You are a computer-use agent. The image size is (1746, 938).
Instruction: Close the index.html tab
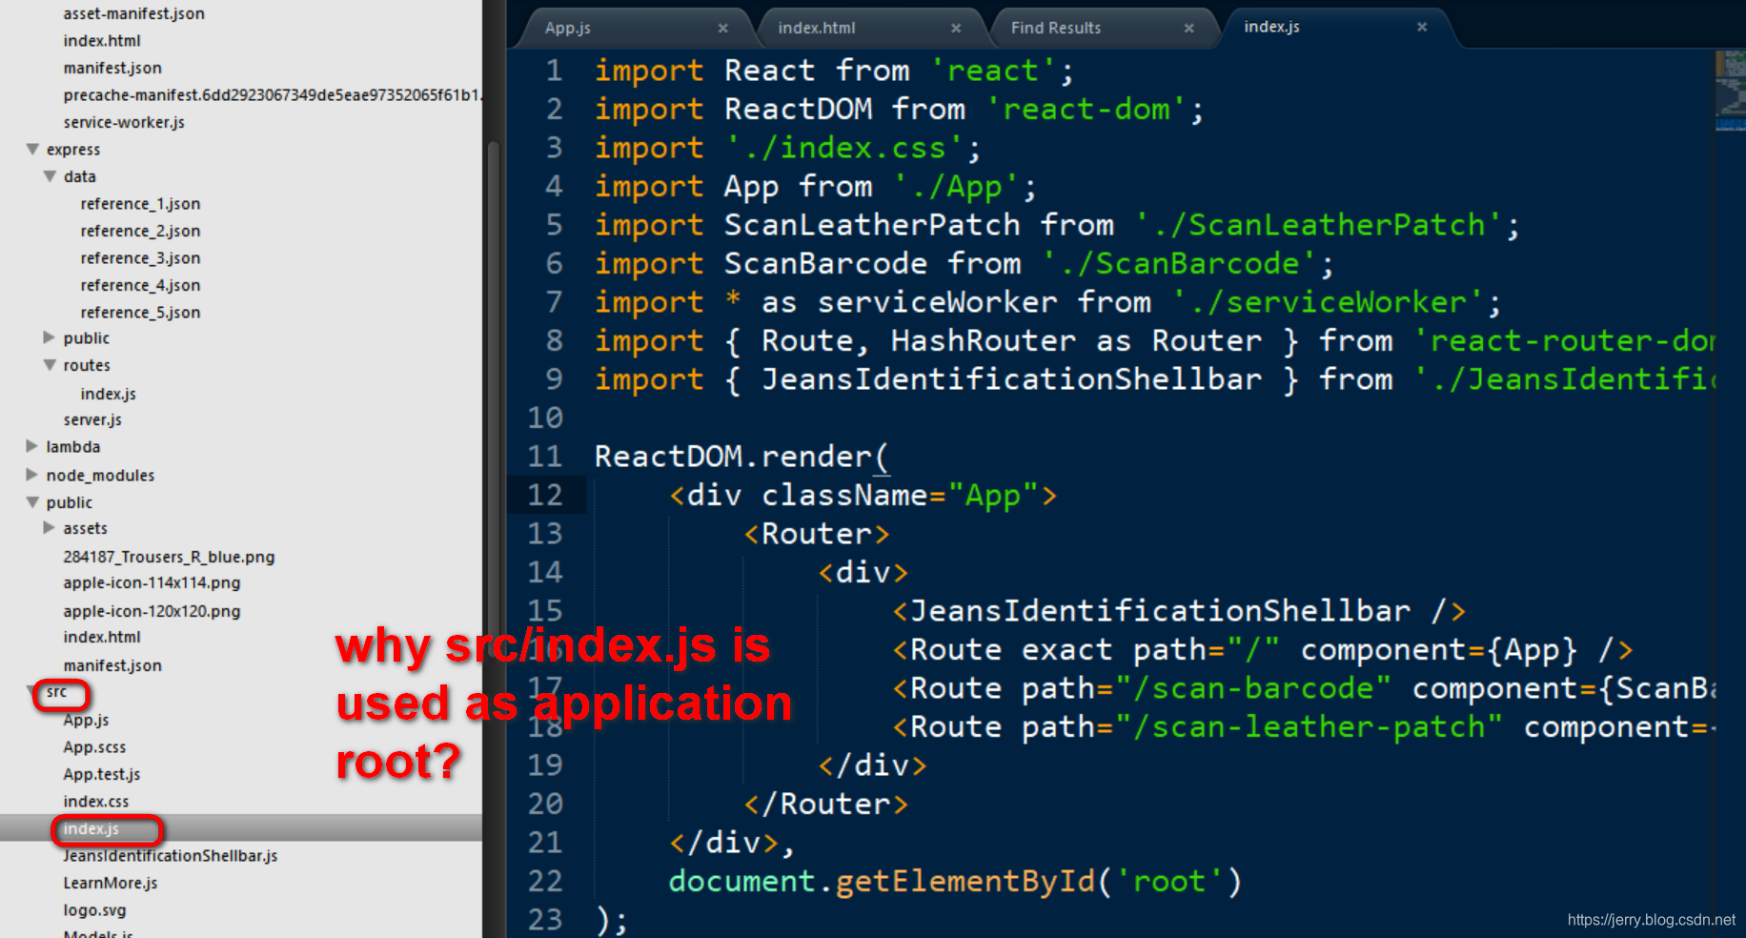point(956,29)
